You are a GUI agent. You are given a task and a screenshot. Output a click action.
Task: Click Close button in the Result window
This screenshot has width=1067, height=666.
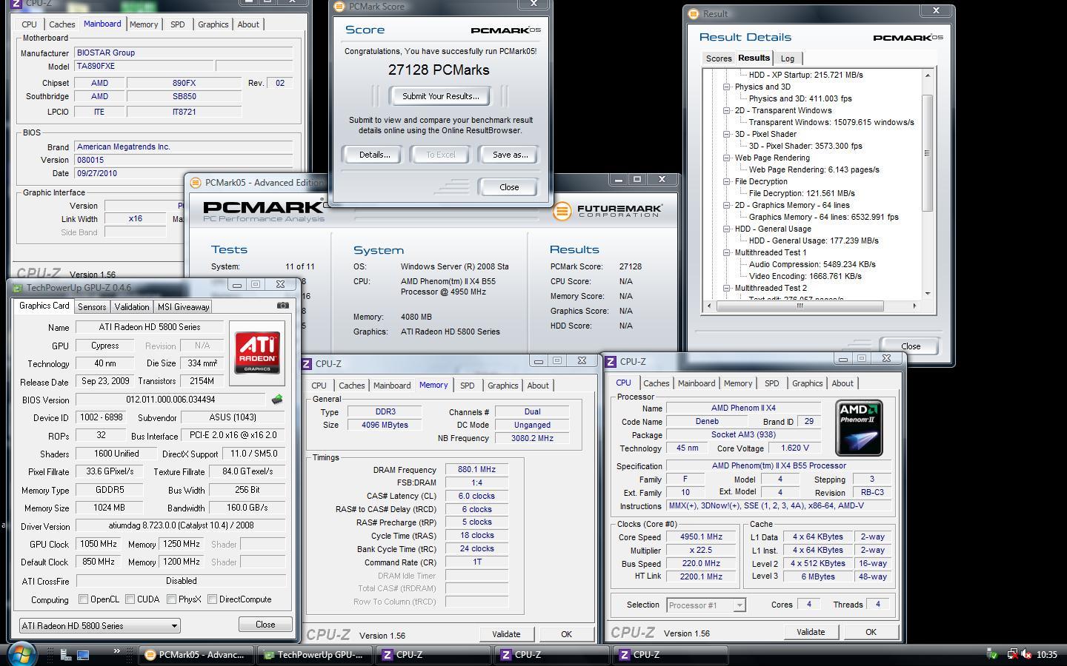coord(910,346)
